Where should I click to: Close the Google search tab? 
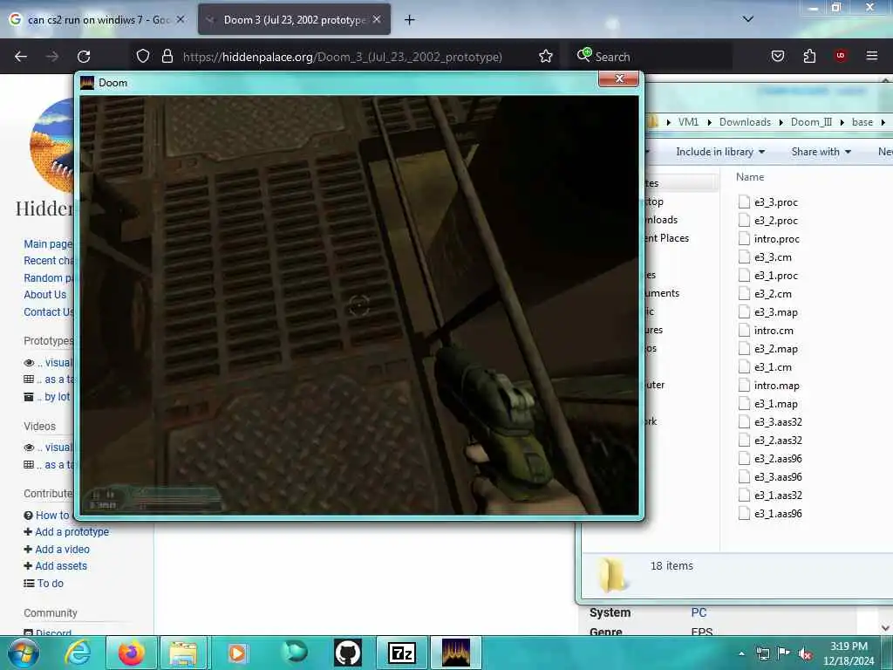pyautogui.click(x=180, y=19)
